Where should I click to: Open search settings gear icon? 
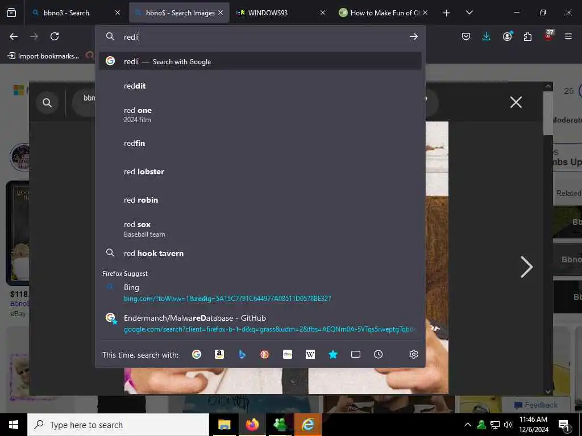[414, 354]
